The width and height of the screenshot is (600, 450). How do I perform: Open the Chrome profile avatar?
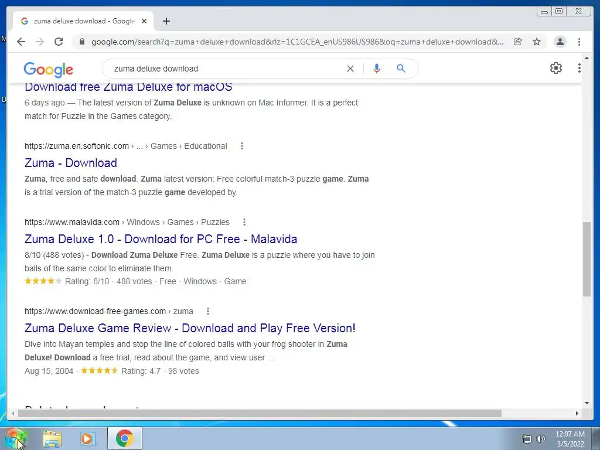(560, 42)
